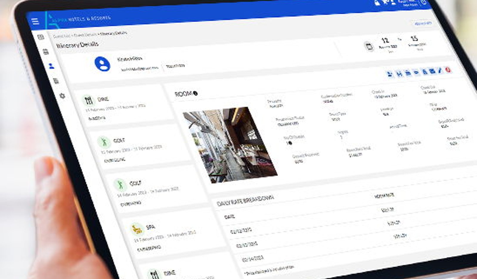Click the check-out day number '15'
Screen dimensions: 477x279
point(414,38)
